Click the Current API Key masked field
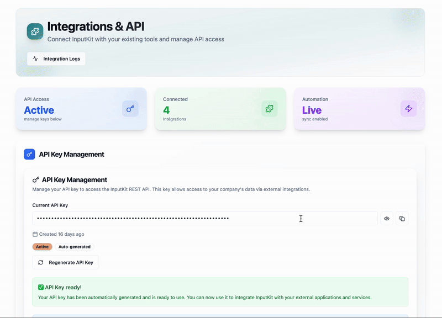The width and height of the screenshot is (442, 318). click(x=205, y=219)
